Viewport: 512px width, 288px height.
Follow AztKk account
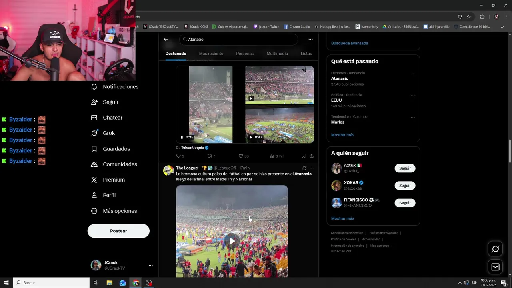point(405,168)
